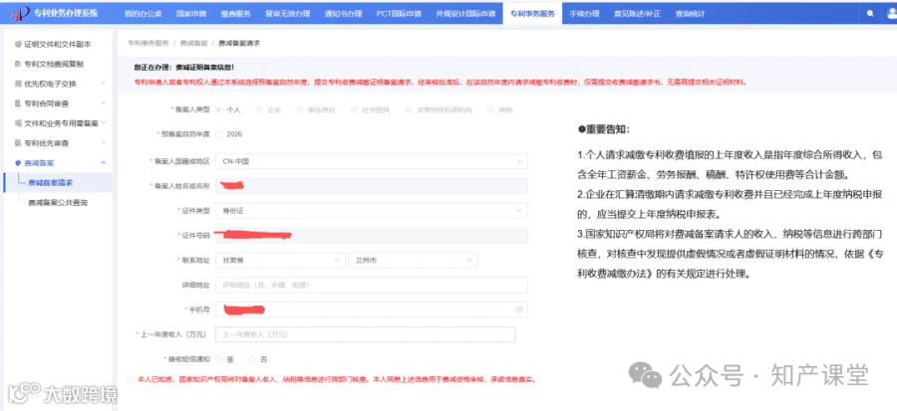Click the 备案人姓名或名称 field

[x=372, y=186]
